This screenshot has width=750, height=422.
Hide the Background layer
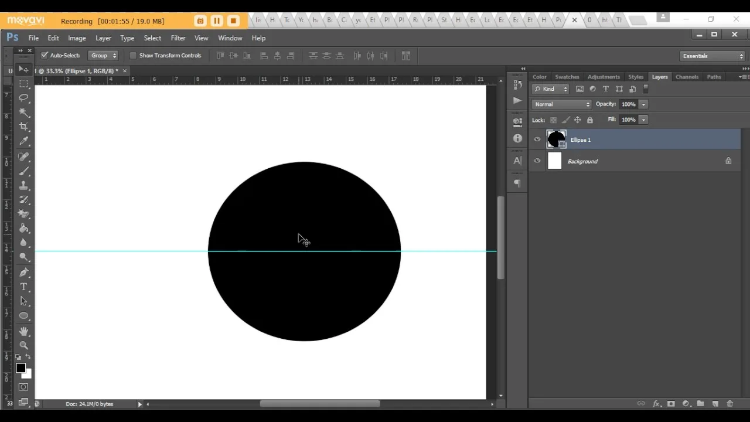click(x=537, y=161)
